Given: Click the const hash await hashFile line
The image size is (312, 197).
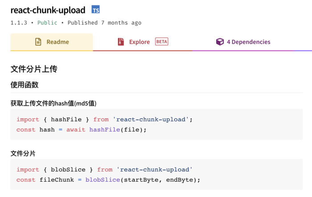Looking at the screenshot, I should tap(82, 130).
